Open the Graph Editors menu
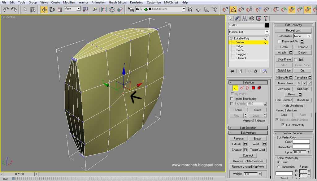The width and height of the screenshot is (317, 181). click(118, 2)
